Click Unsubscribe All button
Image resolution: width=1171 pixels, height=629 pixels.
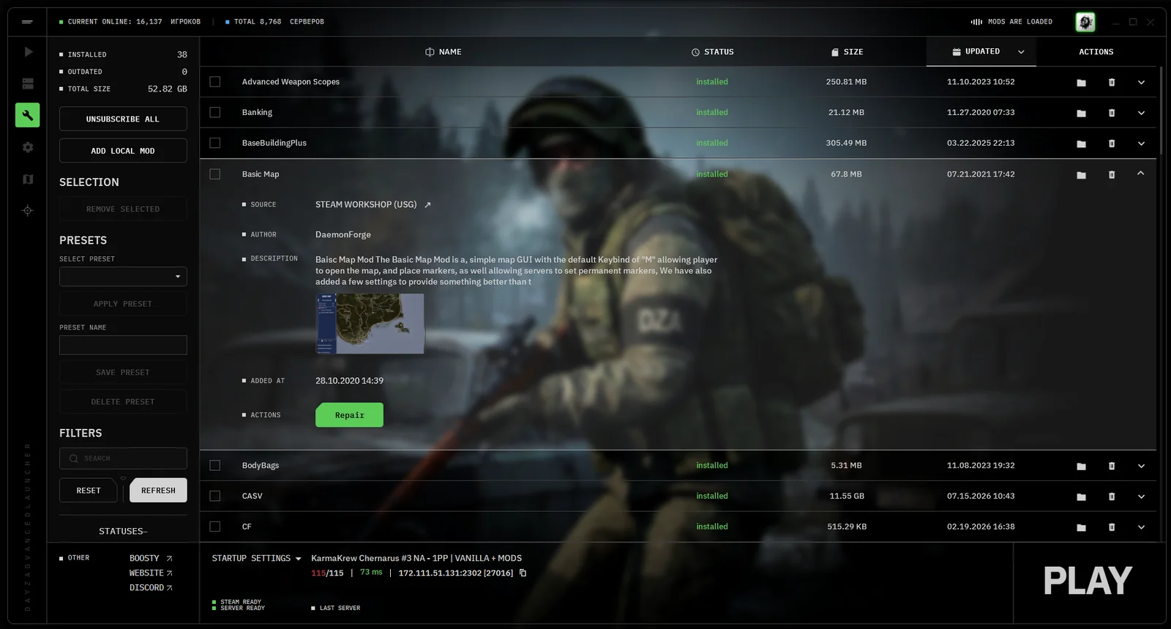point(123,119)
